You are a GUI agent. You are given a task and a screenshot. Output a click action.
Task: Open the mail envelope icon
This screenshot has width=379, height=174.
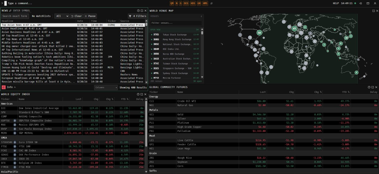coord(368,3)
